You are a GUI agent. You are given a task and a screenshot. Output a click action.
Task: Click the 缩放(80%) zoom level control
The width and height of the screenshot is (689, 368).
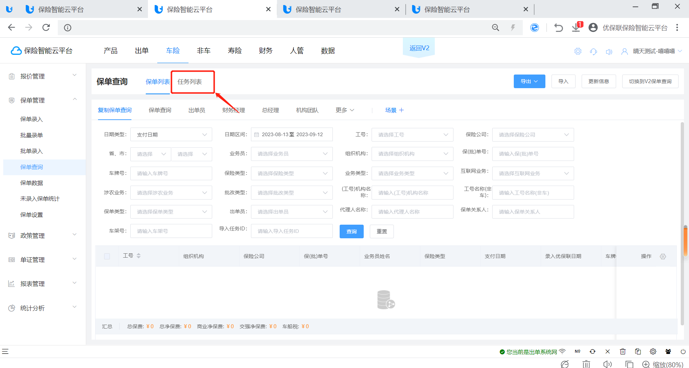668,364
